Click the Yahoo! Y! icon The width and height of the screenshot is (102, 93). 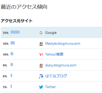[x=41, y=55]
